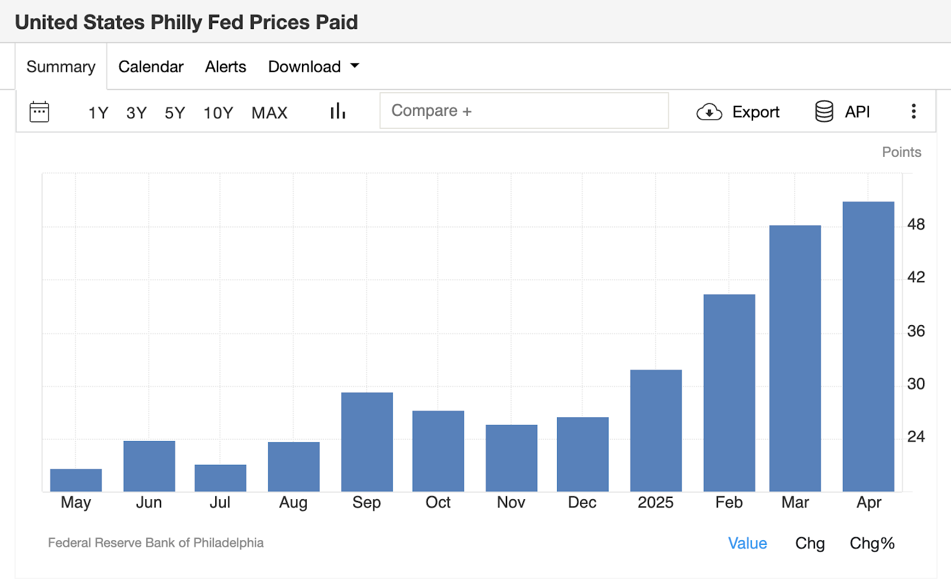The image size is (951, 580).
Task: Select the 5Y time range
Action: (x=175, y=112)
